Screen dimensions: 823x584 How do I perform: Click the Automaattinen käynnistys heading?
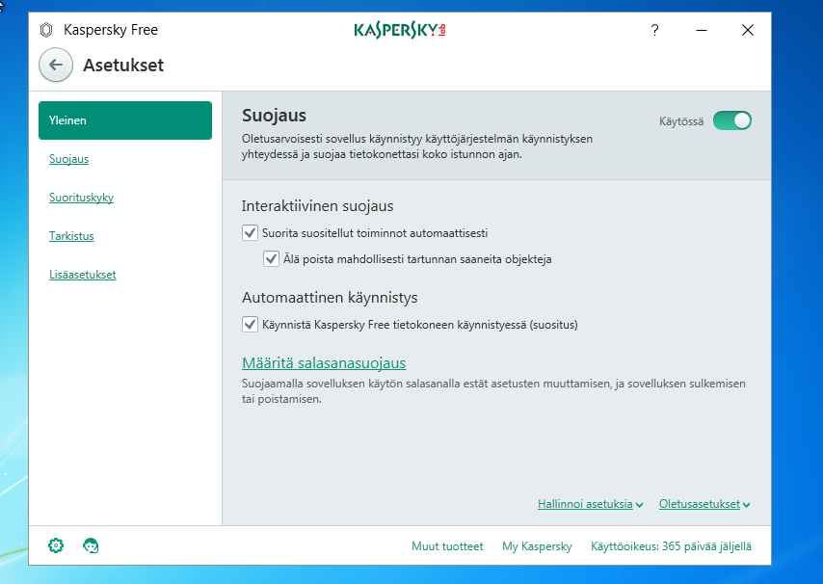click(330, 298)
